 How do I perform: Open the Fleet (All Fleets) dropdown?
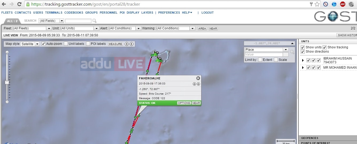pos(32,28)
